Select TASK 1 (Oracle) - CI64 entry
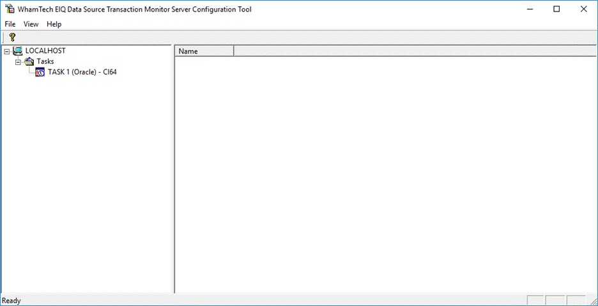Screen dimensions: 598x306 [x=82, y=72]
